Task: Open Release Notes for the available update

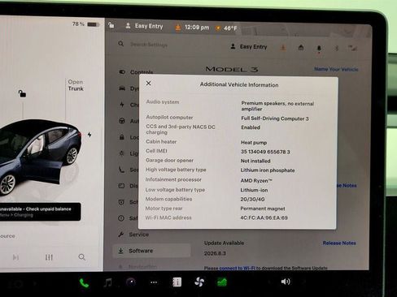Action: [339, 243]
